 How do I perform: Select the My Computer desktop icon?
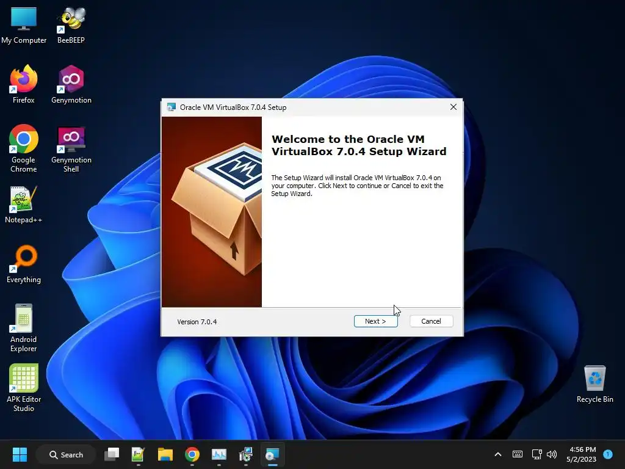24,25
